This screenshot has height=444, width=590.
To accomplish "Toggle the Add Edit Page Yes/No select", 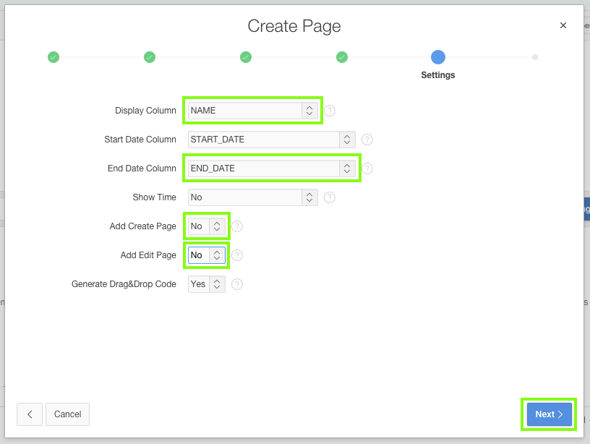I will 207,255.
